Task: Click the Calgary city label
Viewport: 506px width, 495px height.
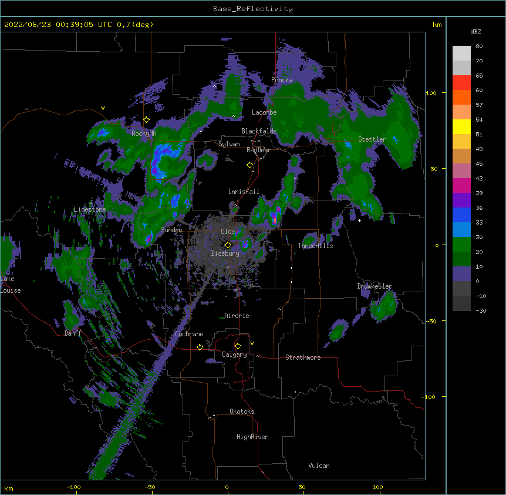Action: pos(234,354)
